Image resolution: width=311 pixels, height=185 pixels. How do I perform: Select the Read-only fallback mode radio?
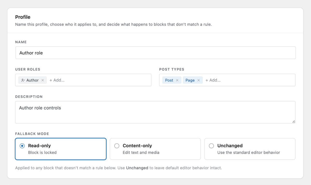(x=22, y=146)
